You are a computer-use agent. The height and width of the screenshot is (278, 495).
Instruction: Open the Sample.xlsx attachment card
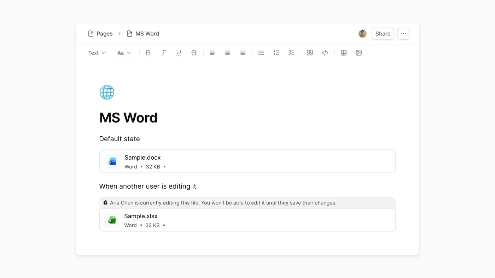point(247,220)
